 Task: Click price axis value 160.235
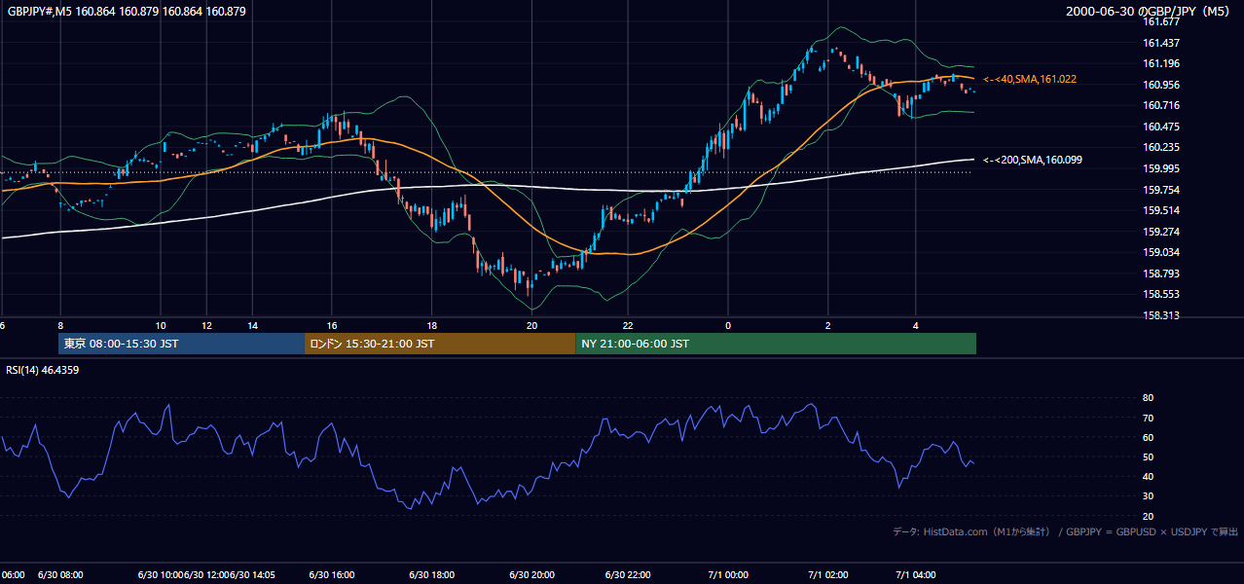(1161, 148)
